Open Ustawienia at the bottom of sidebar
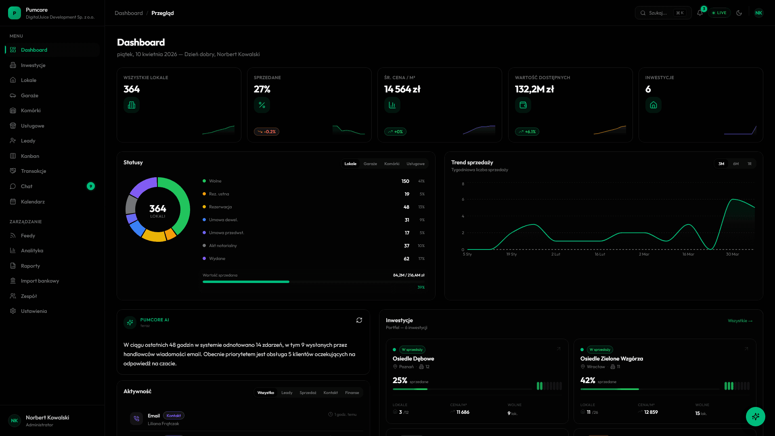Viewport: 775px width, 436px height. point(34,311)
